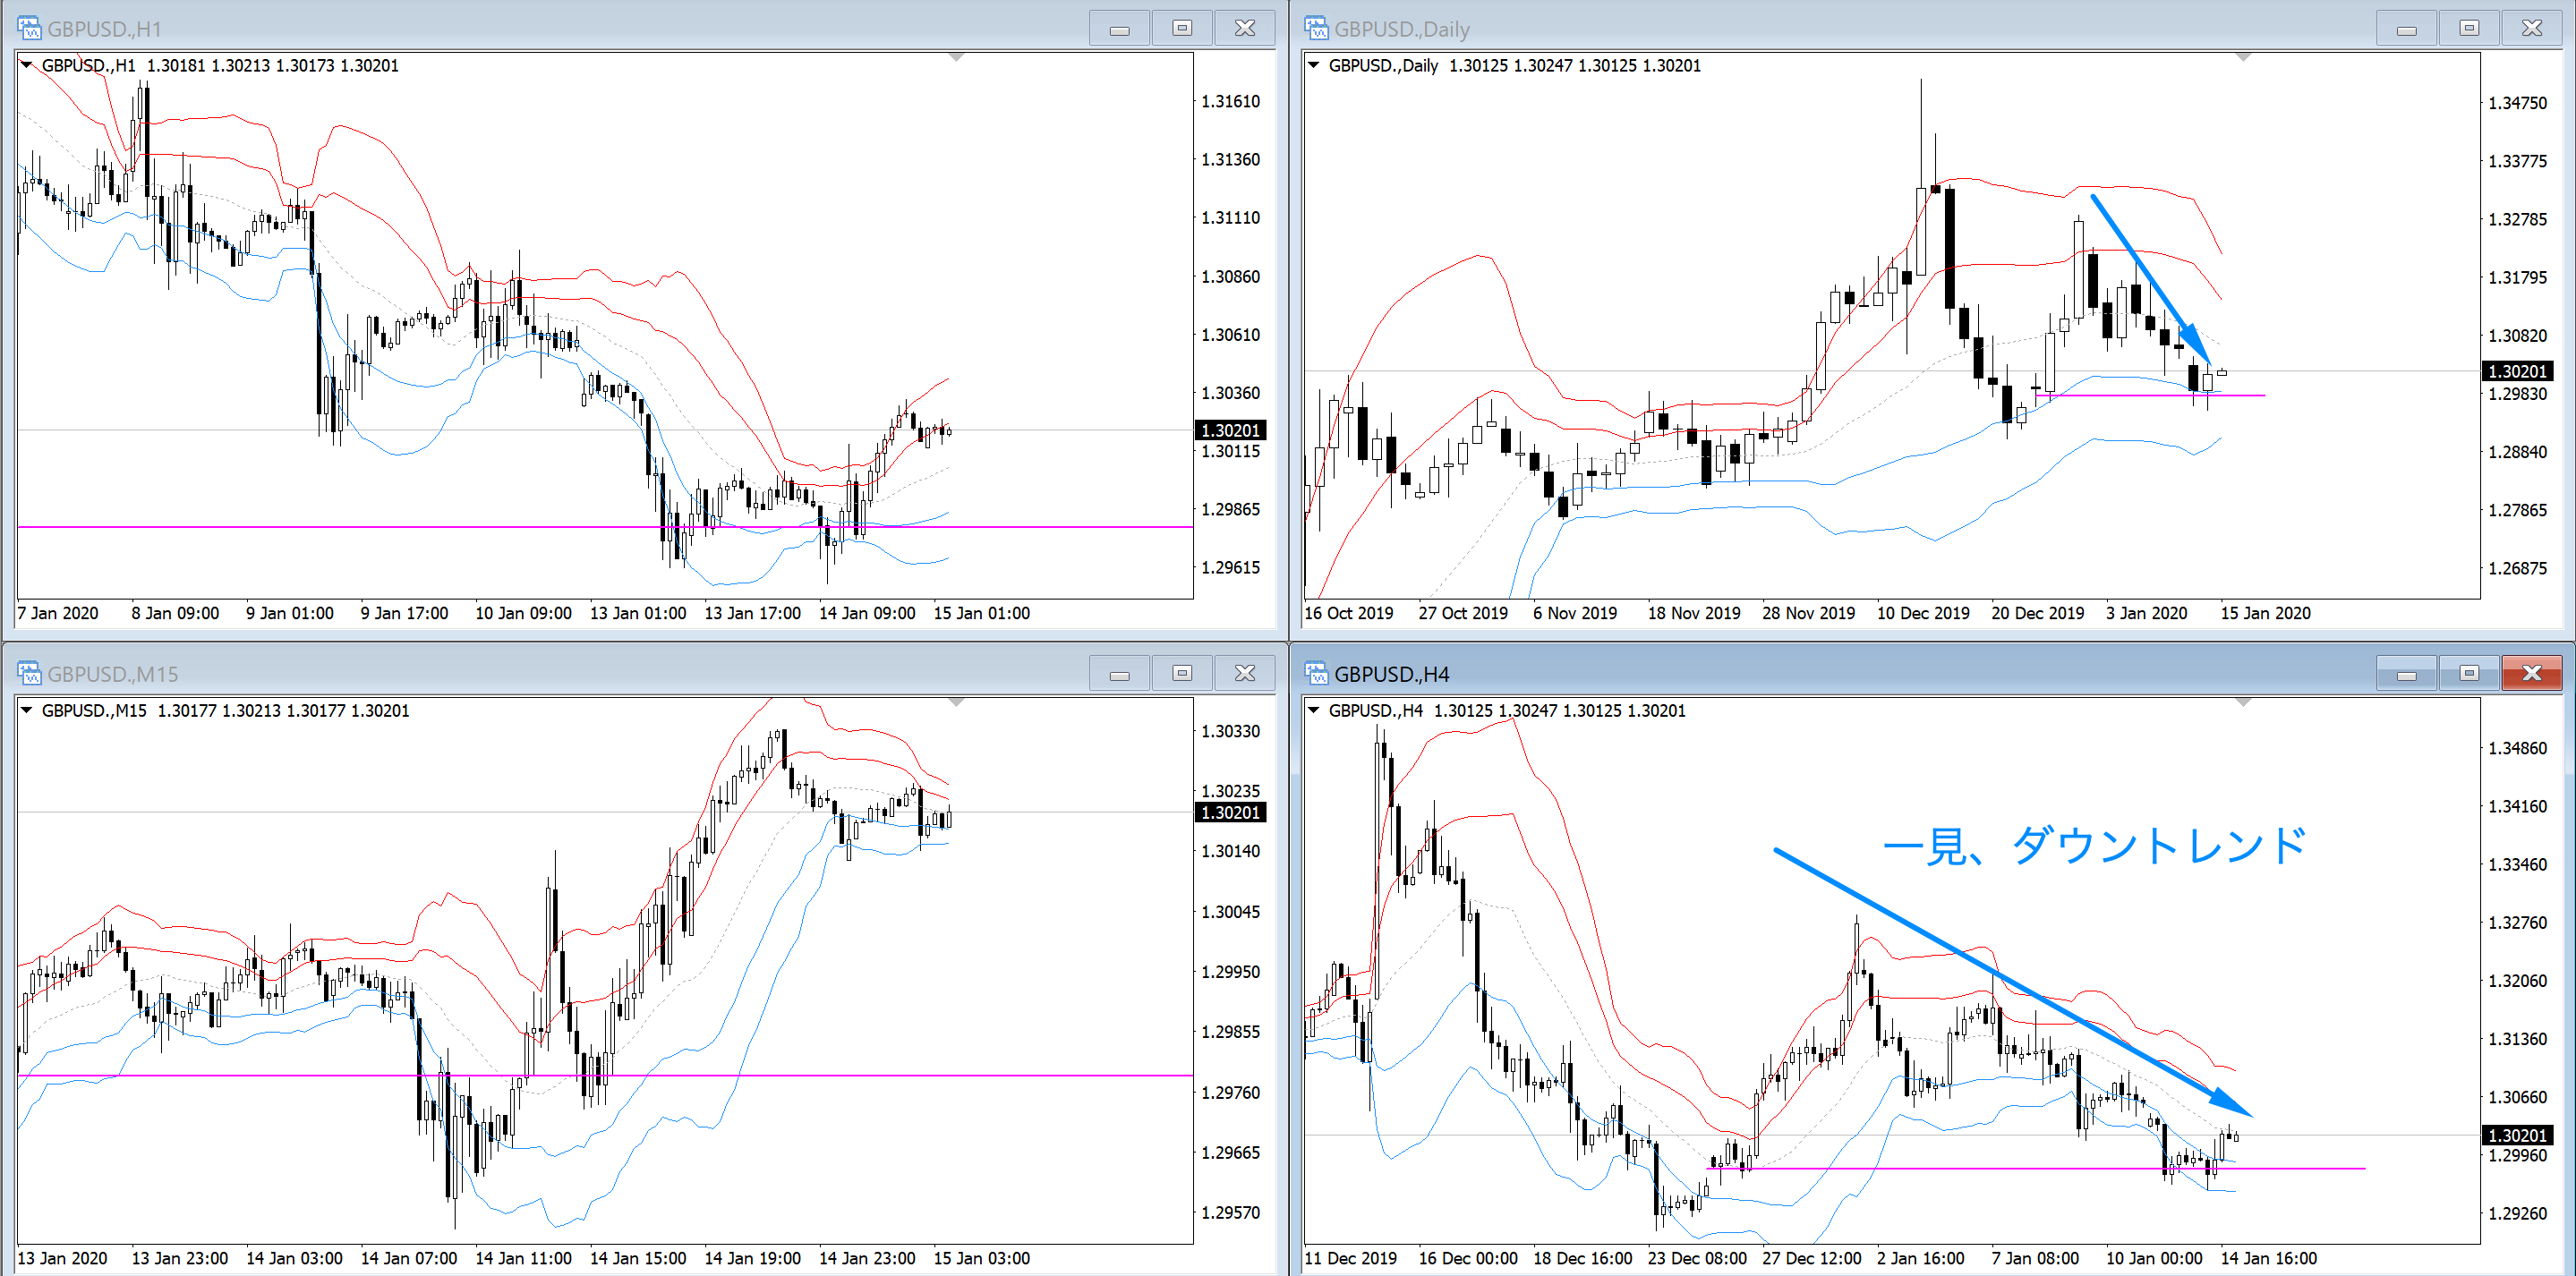Screen dimensions: 2576x1276
Task: Click the GBPUSD Daily chart window icon
Action: click(x=1316, y=28)
